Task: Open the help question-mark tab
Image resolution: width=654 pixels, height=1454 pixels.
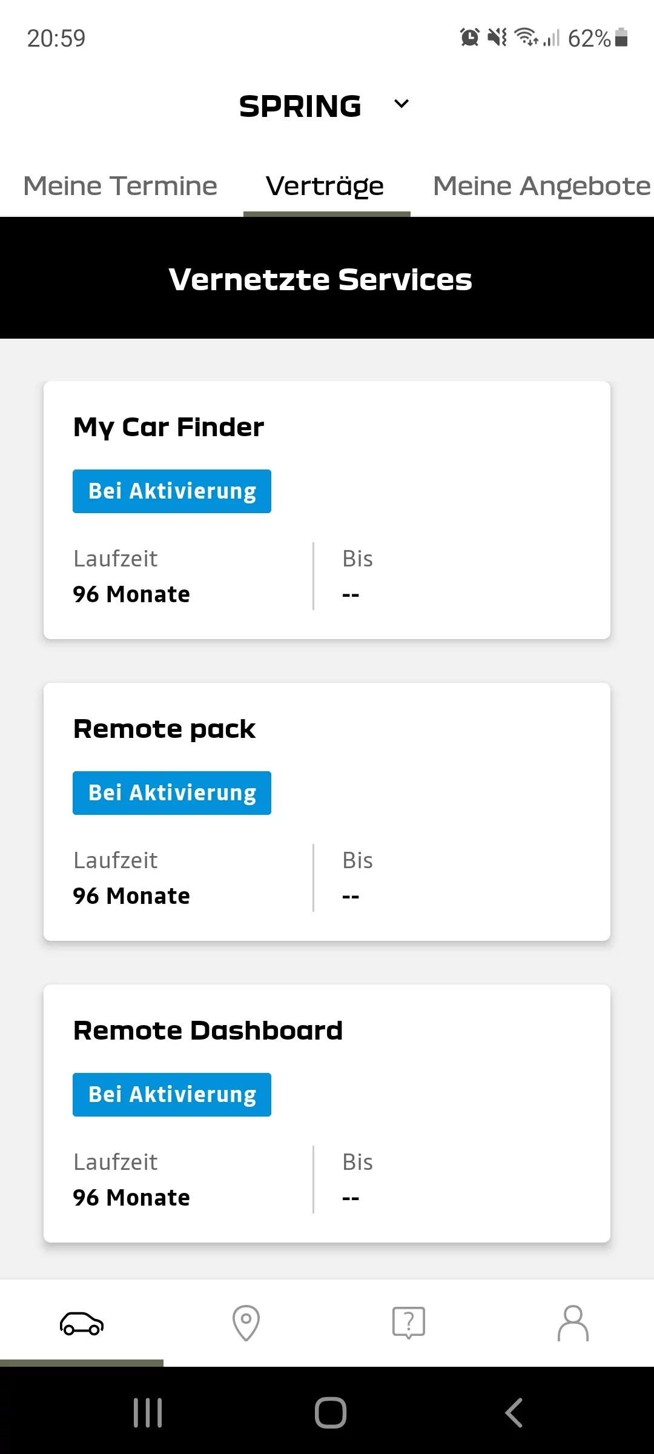Action: (409, 1323)
